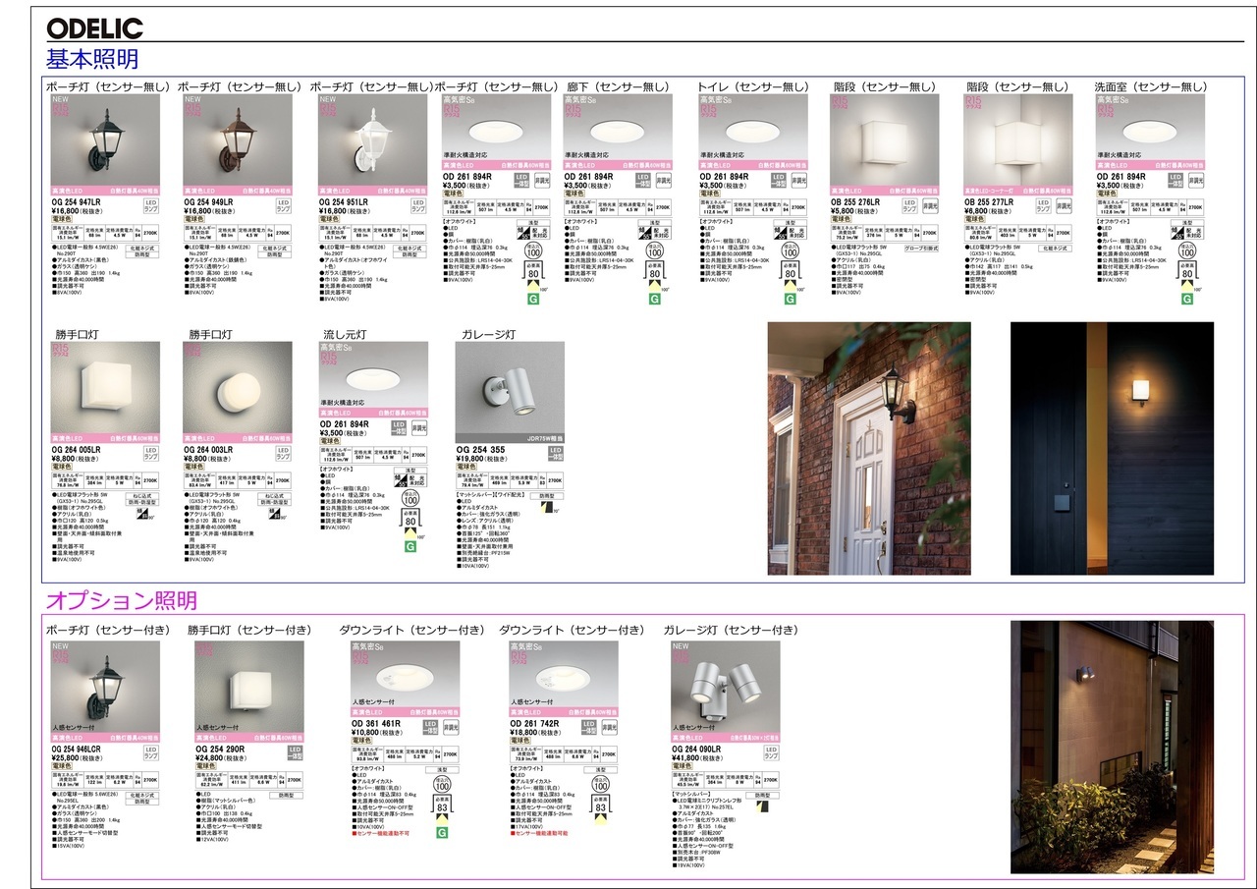This screenshot has width=1257, height=889.
Task: Click the green G mark in 洗面室 column
Action: click(1186, 299)
